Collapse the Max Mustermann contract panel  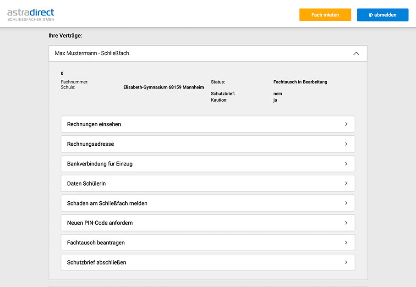pos(208,53)
